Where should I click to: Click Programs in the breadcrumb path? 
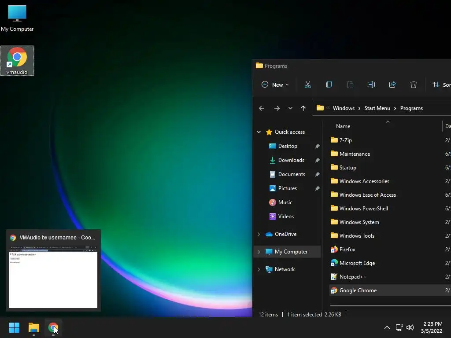coord(411,108)
